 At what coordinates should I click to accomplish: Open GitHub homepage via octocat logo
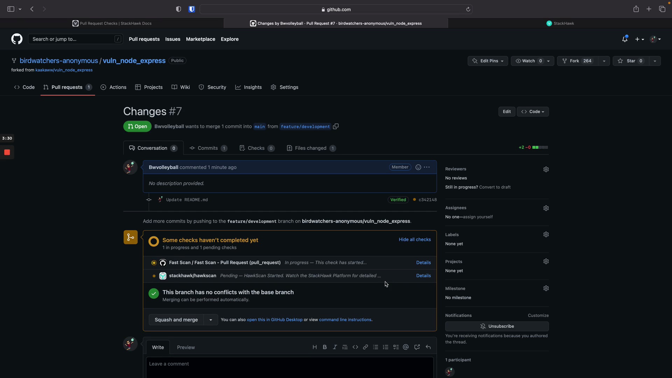pos(16,39)
